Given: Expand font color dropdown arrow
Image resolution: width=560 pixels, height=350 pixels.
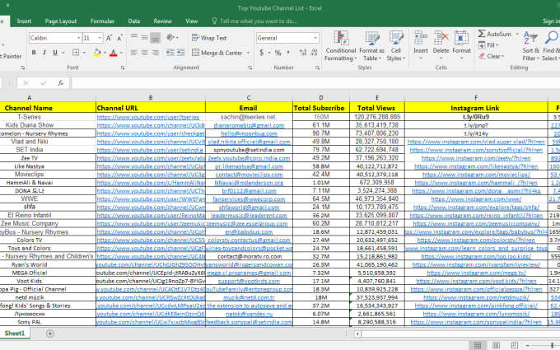Looking at the screenshot, I should click(121, 53).
